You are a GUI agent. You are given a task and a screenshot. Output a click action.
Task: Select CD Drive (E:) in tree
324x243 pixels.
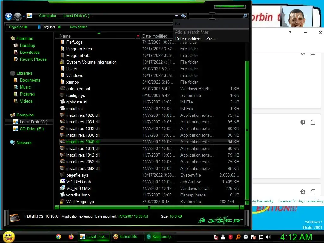coord(32,129)
